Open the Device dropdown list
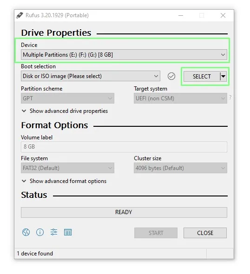The width and height of the screenshot is (250, 274). point(124,55)
